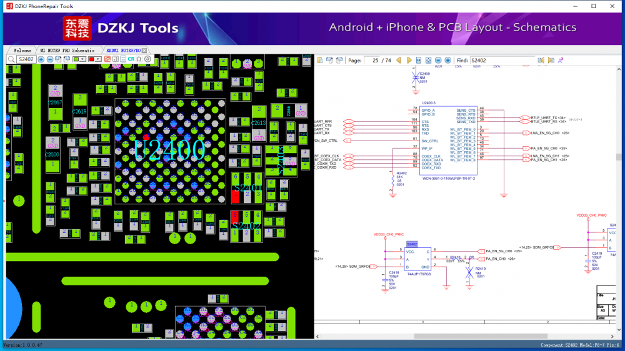This screenshot has height=351, width=625.
Task: Go to previous schematic page
Action: (399, 60)
